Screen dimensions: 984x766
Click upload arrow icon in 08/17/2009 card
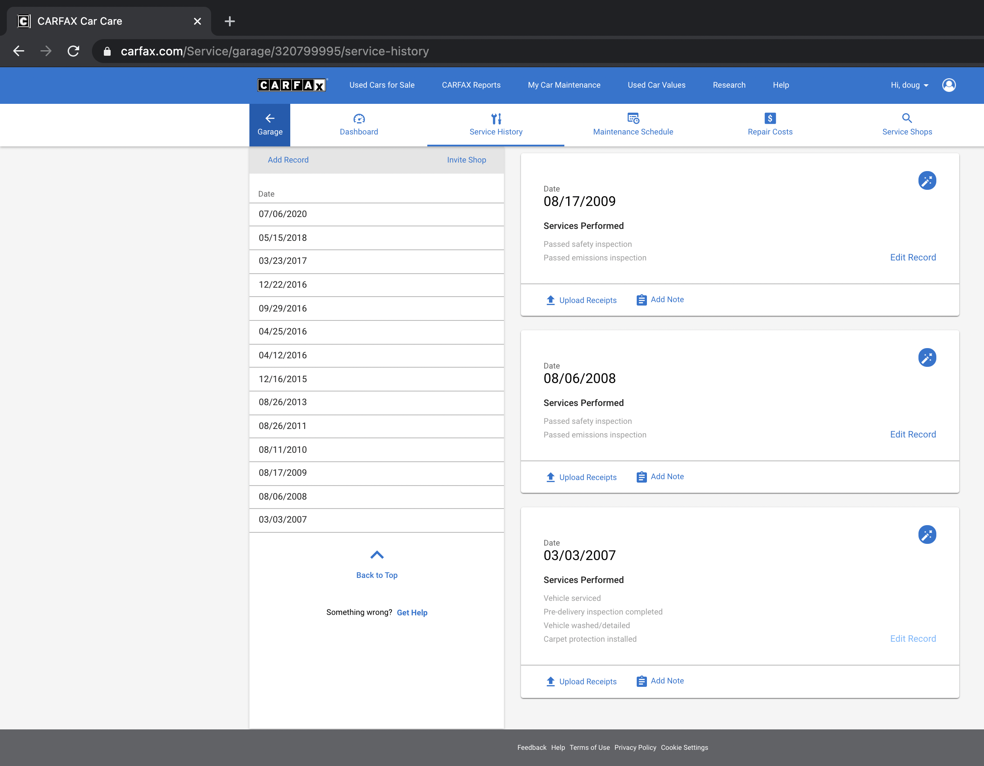coord(551,300)
